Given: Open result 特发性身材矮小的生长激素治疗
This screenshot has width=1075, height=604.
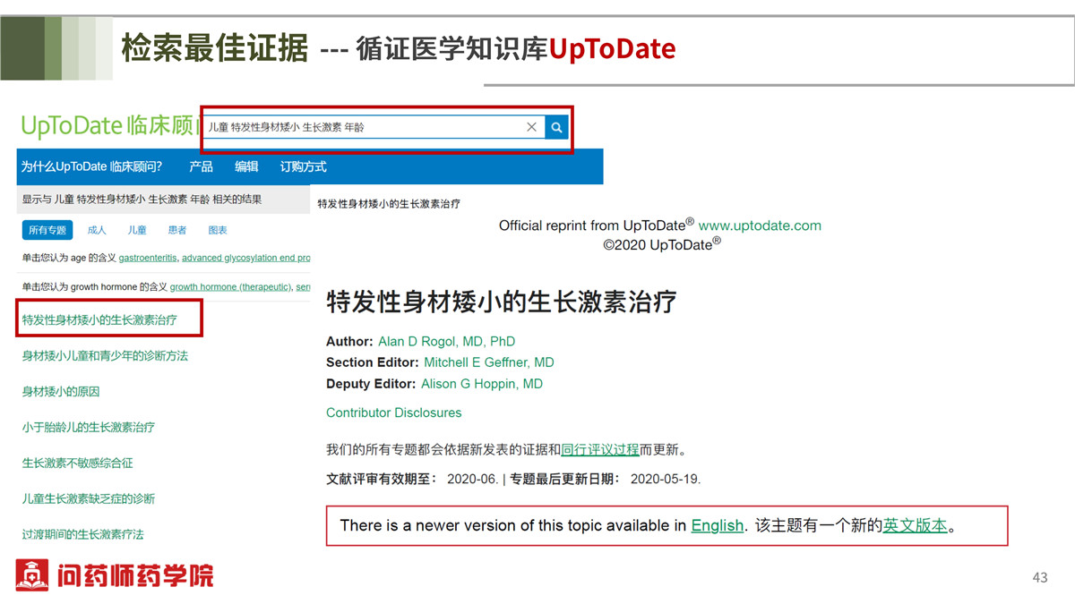Looking at the screenshot, I should 99,319.
